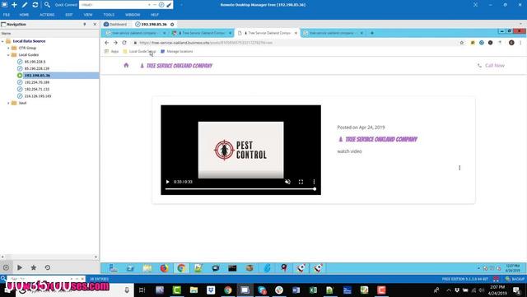Open the post's three-dot menu

click(459, 168)
